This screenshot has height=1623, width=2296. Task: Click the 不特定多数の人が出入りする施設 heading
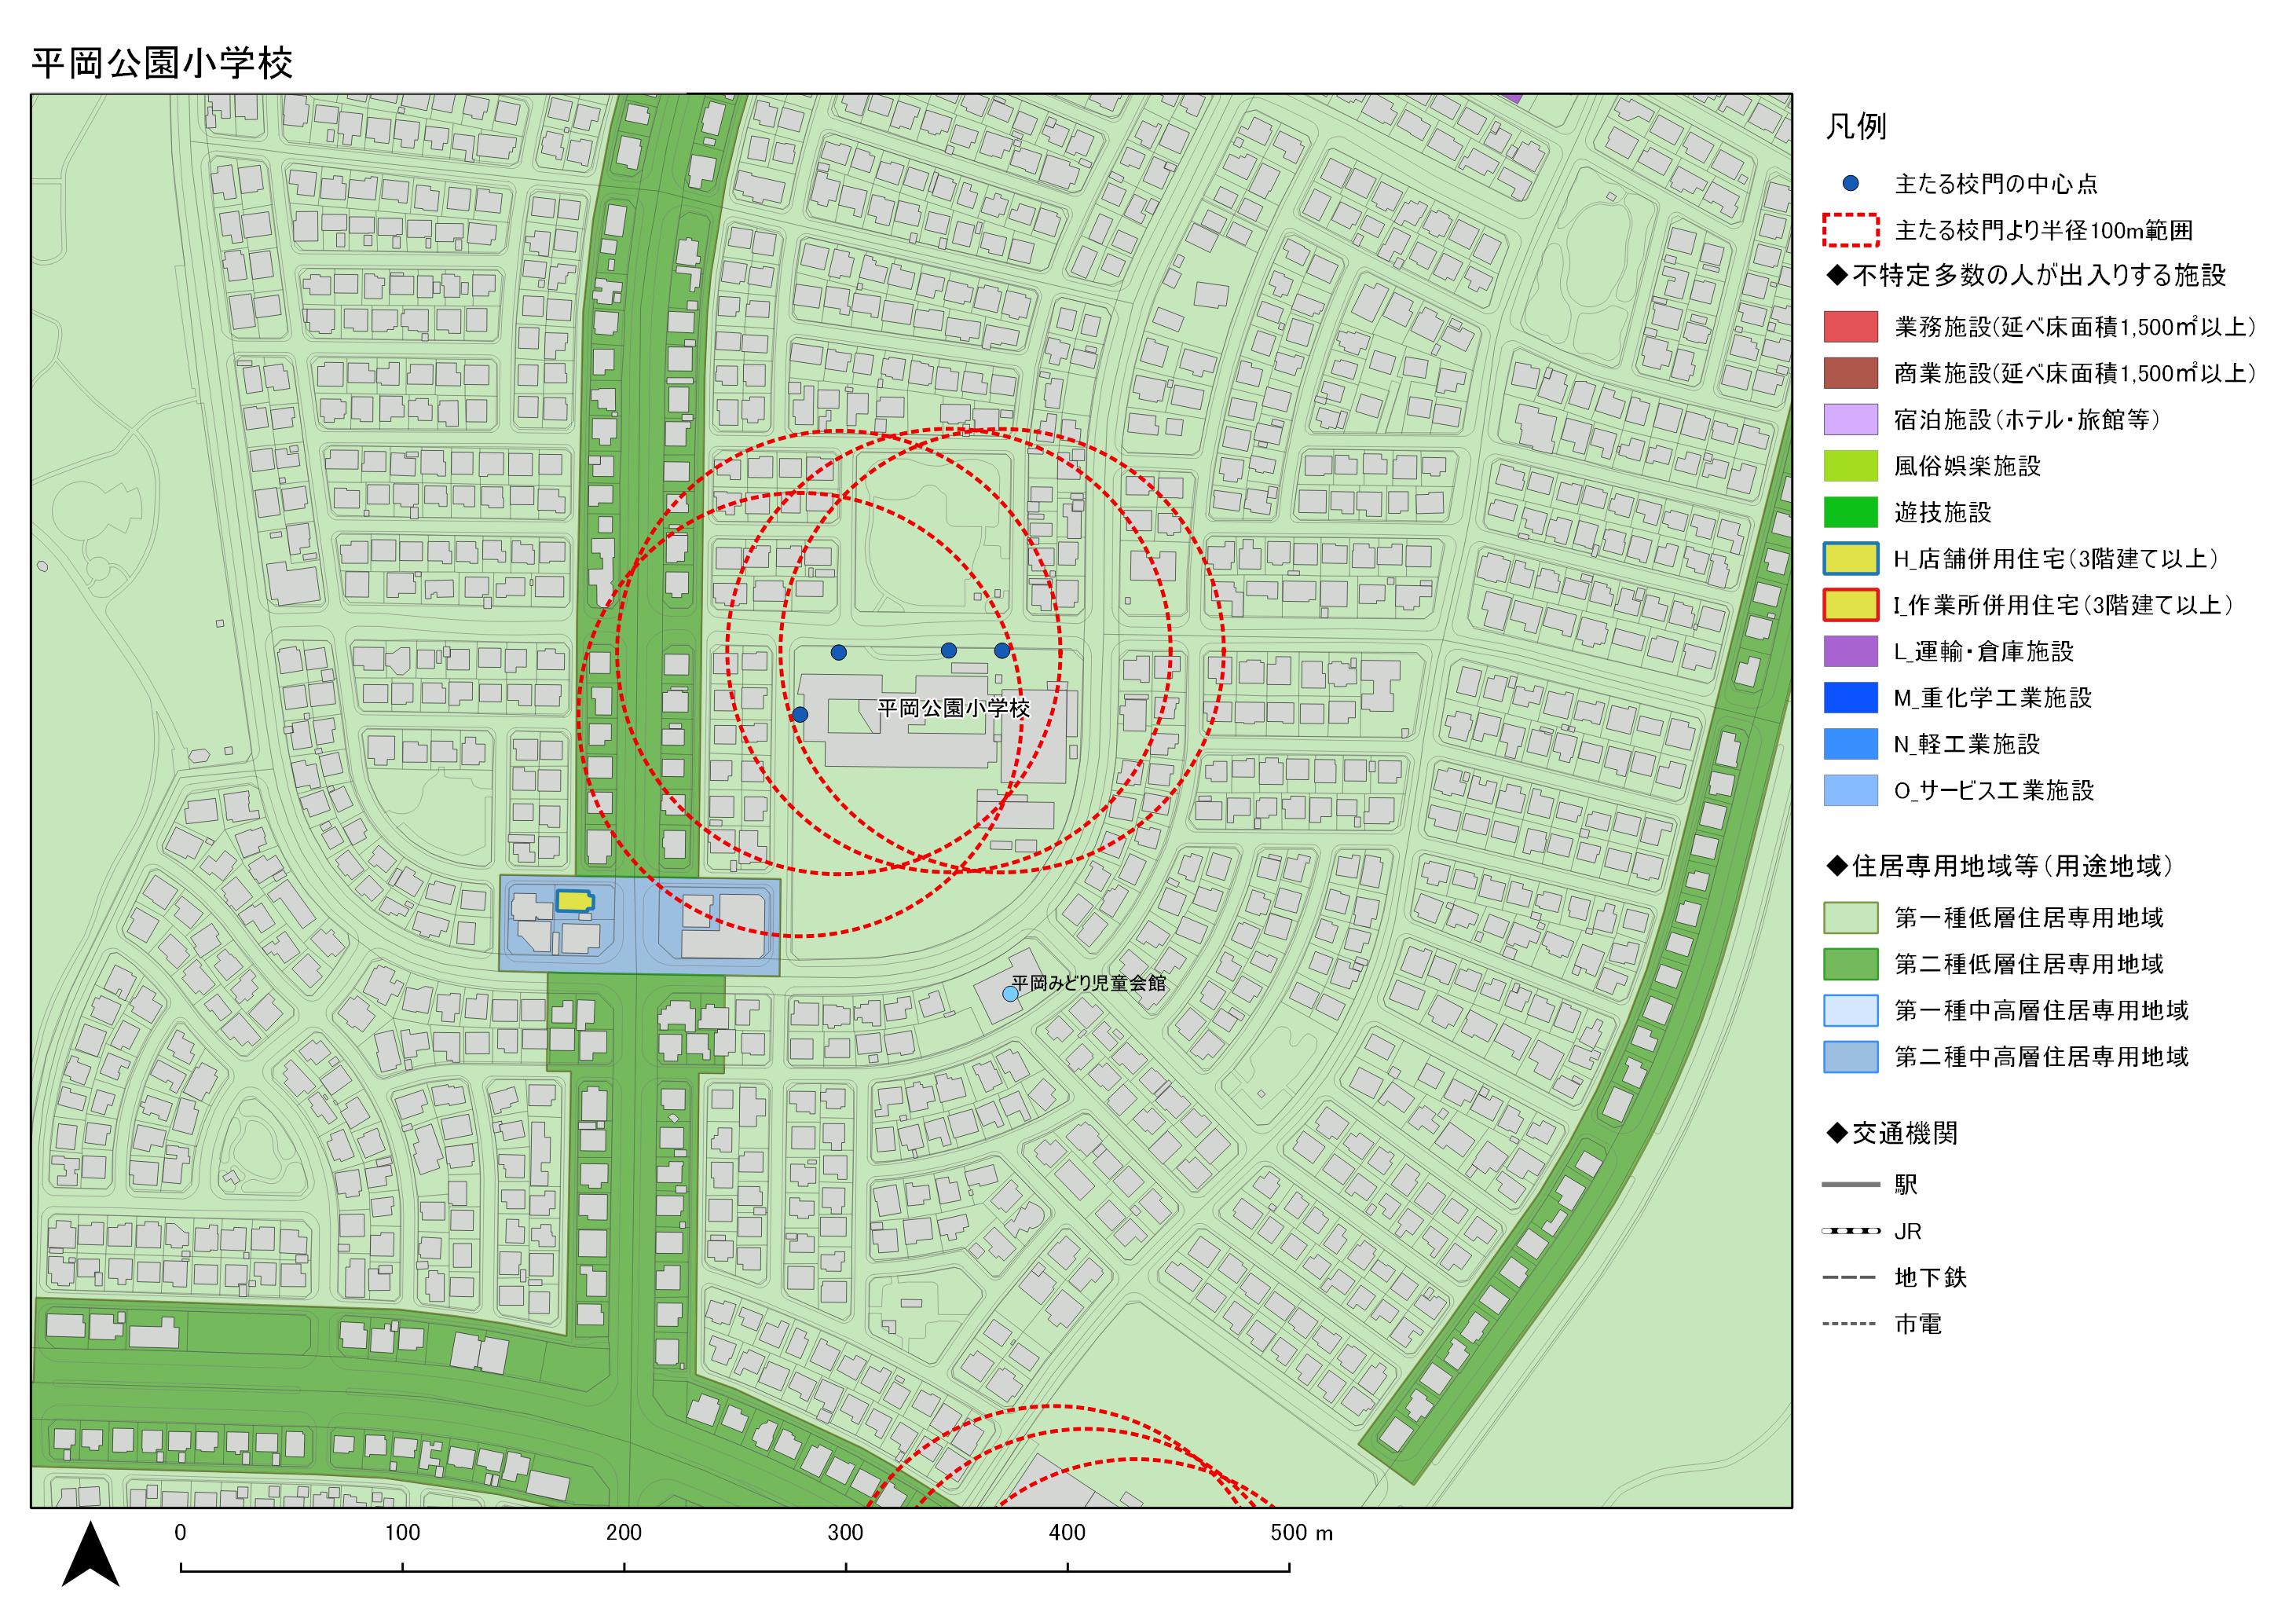(2026, 275)
